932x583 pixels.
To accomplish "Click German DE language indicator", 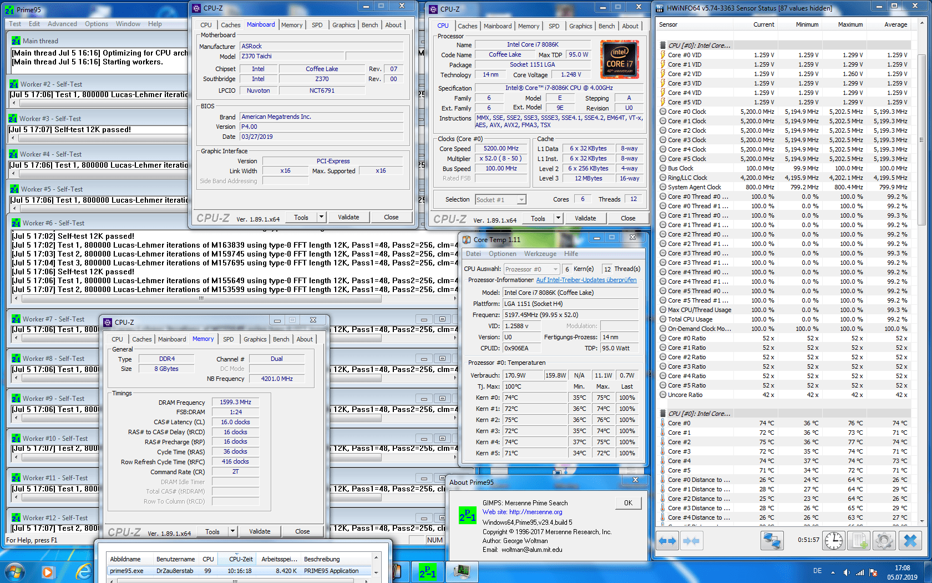I will click(817, 571).
